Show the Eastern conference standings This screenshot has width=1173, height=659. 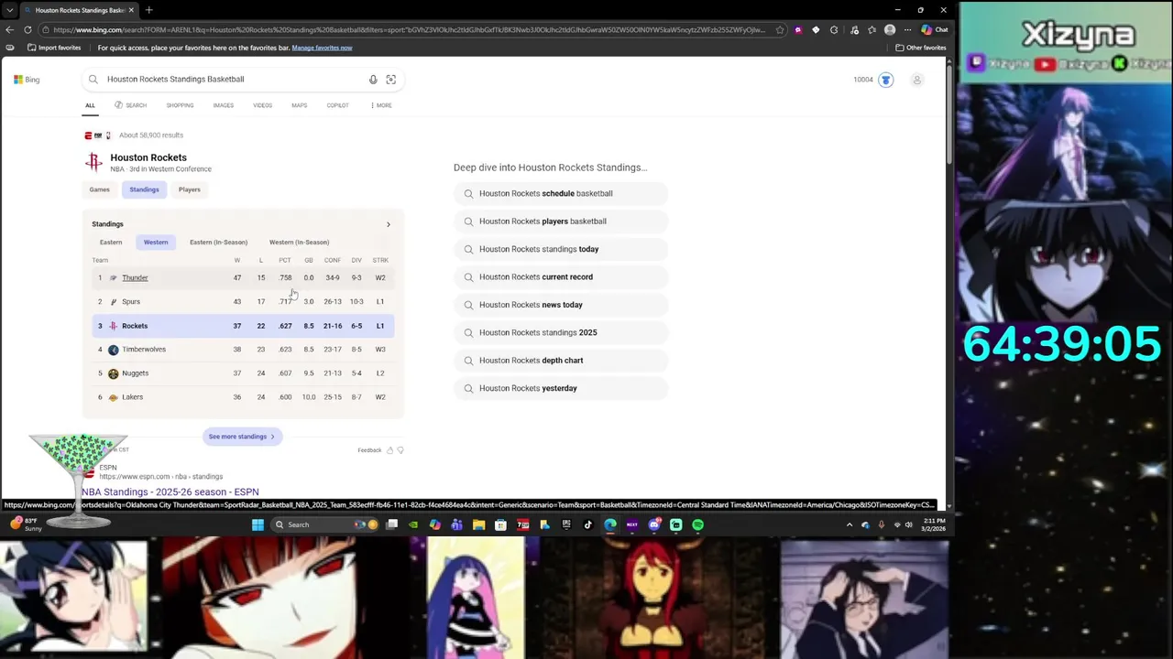click(x=111, y=243)
